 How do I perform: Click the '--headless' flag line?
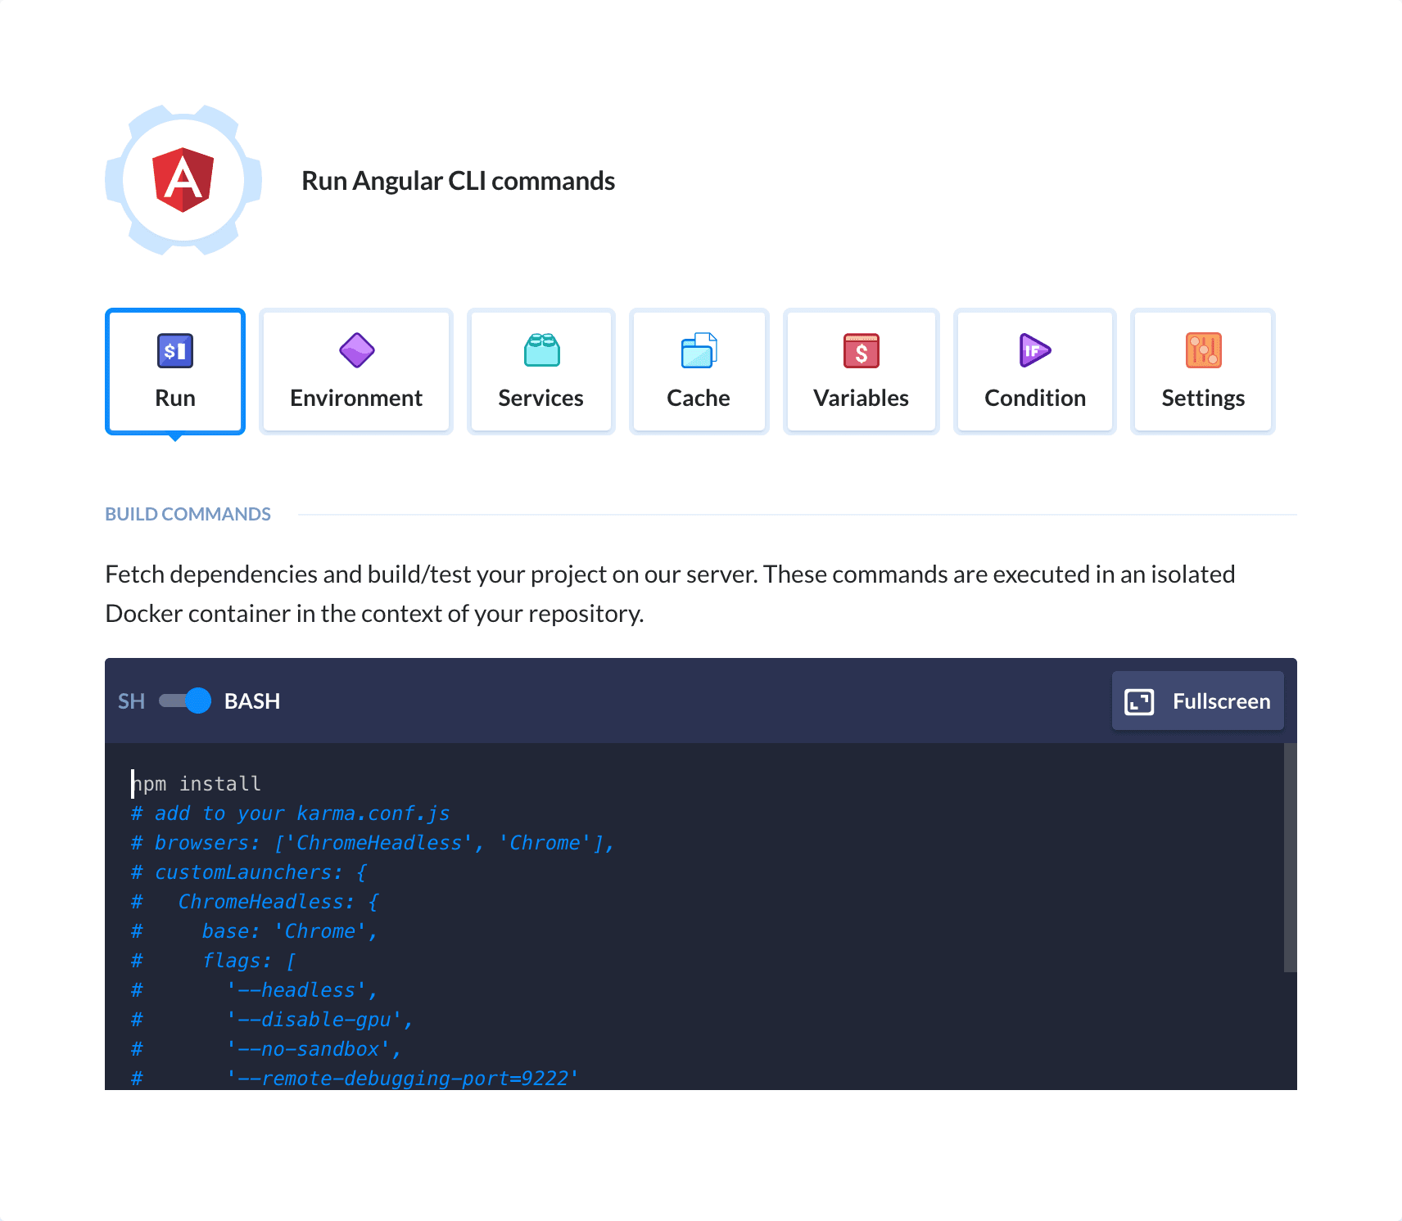click(x=256, y=990)
